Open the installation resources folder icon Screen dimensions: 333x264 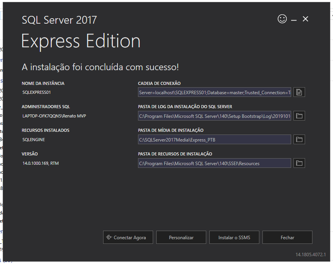click(299, 163)
